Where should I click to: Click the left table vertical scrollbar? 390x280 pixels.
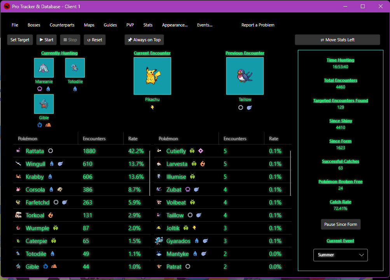click(x=150, y=173)
